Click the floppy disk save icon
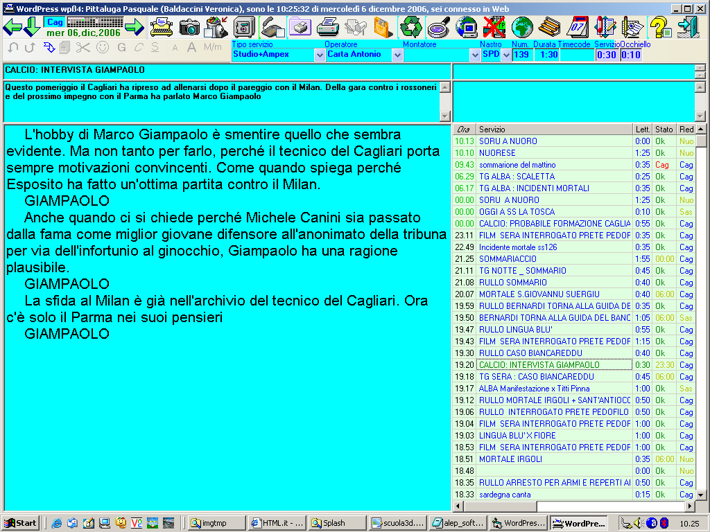This screenshot has height=532, width=710. click(x=383, y=27)
